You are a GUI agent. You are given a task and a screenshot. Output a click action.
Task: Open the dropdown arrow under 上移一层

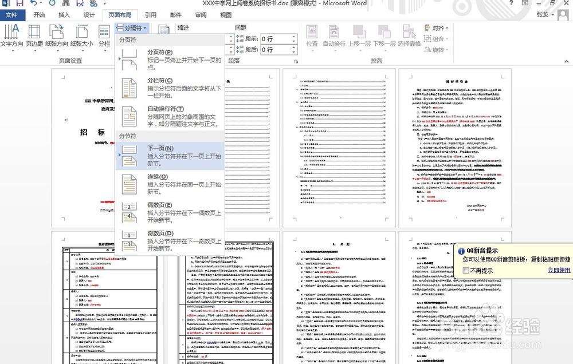[x=360, y=50]
